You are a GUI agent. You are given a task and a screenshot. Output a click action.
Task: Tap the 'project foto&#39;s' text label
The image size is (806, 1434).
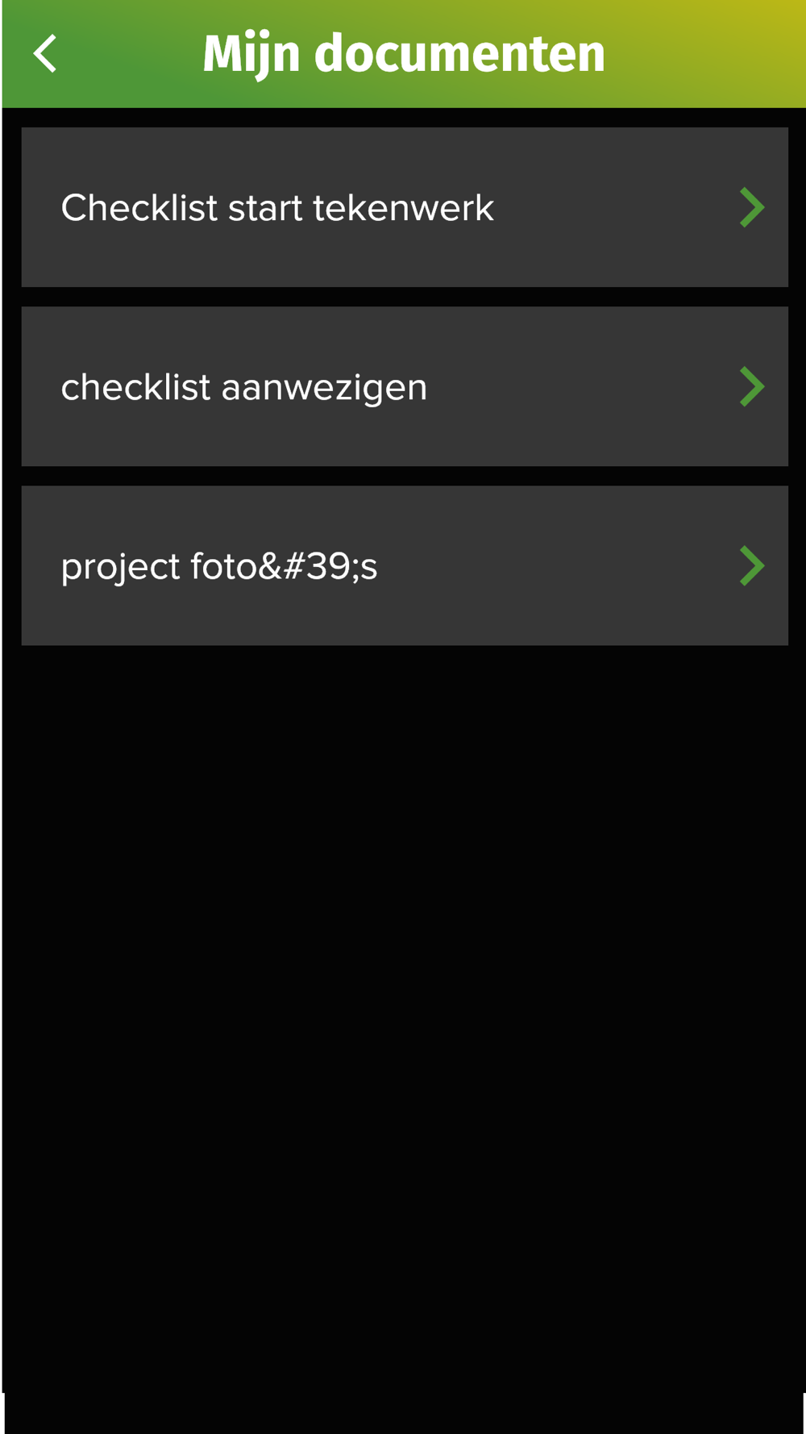coord(219,567)
